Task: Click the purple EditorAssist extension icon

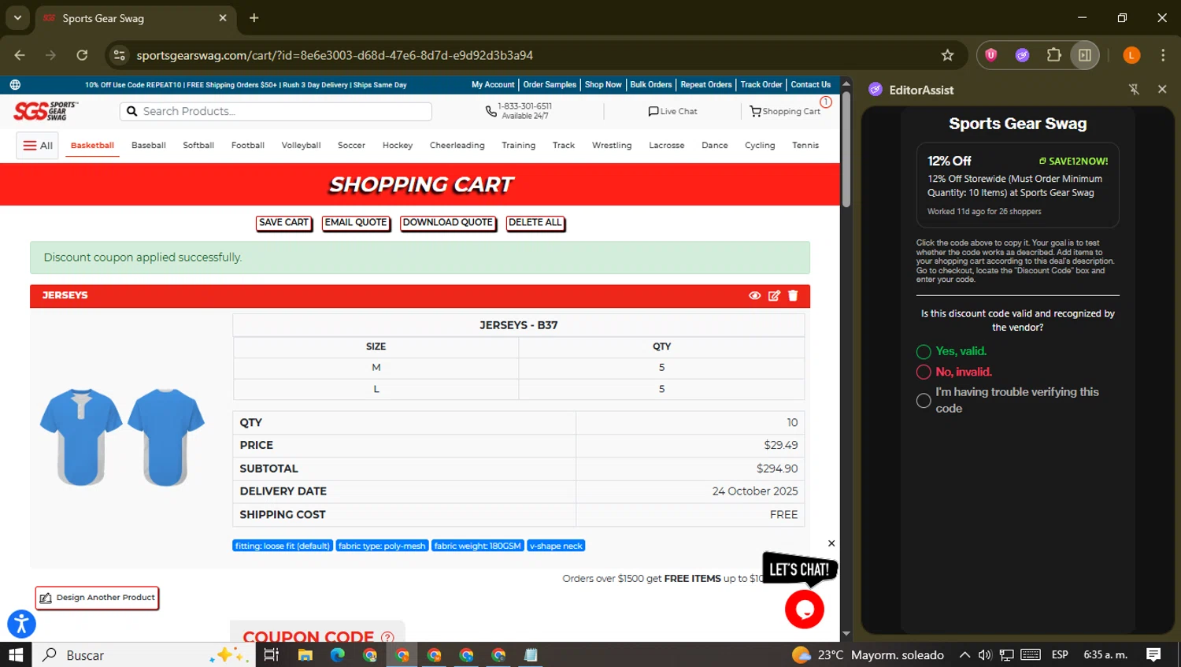Action: [x=1022, y=55]
